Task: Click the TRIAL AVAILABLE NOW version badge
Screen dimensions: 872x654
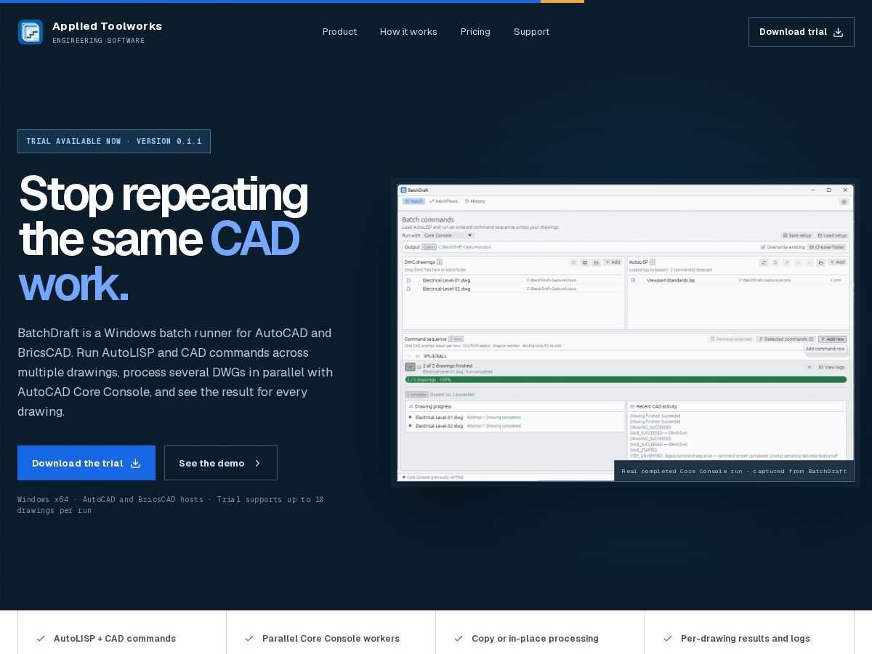Action: (x=114, y=141)
